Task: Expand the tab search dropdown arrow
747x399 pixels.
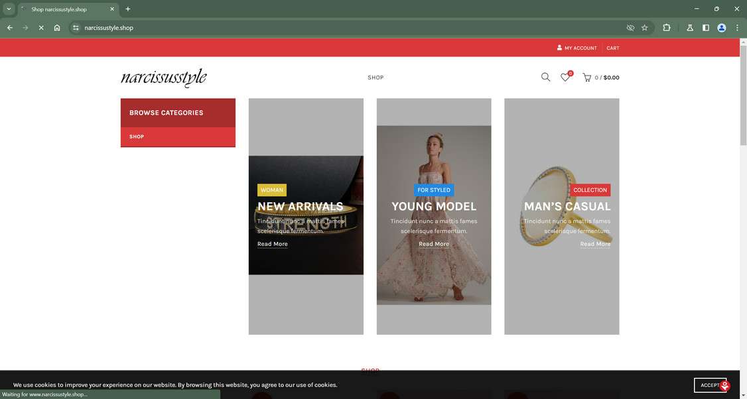Action: (8, 9)
